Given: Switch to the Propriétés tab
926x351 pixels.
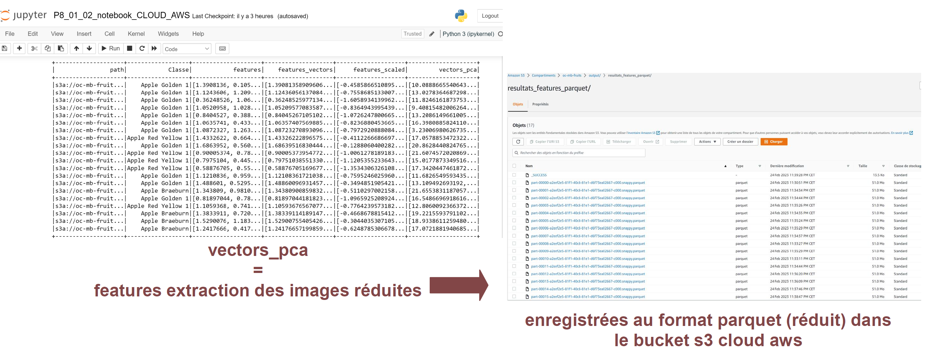Looking at the screenshot, I should tap(541, 104).
